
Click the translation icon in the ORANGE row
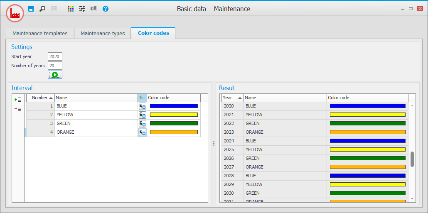142,132
